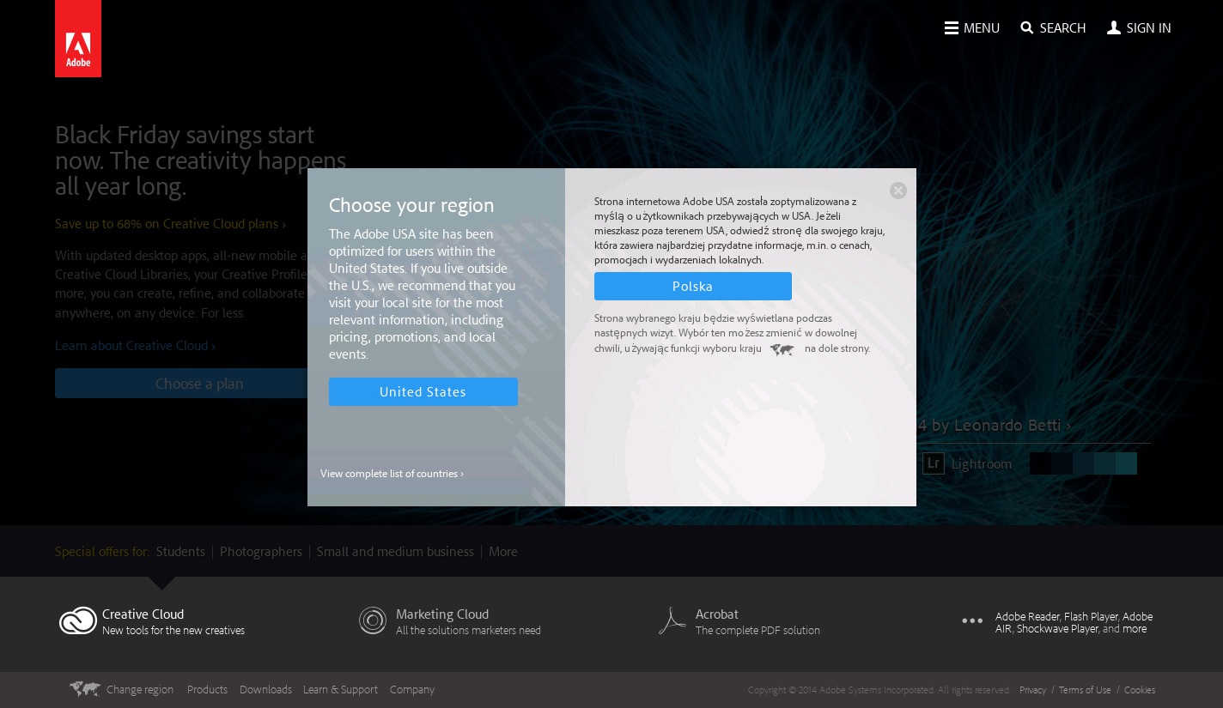Close the region dialog with X
The width and height of the screenshot is (1223, 708).
tap(898, 191)
